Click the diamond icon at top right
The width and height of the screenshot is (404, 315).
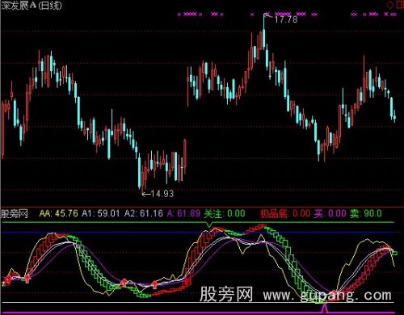[x=389, y=5]
